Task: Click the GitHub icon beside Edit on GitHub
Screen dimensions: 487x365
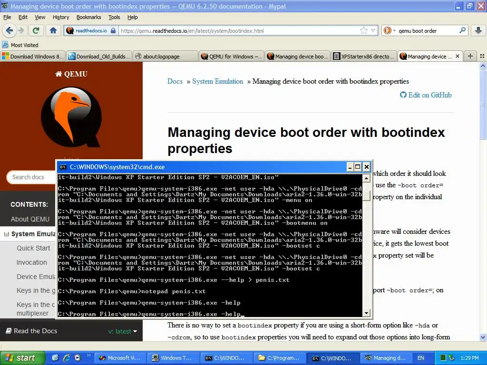Action: (x=403, y=95)
